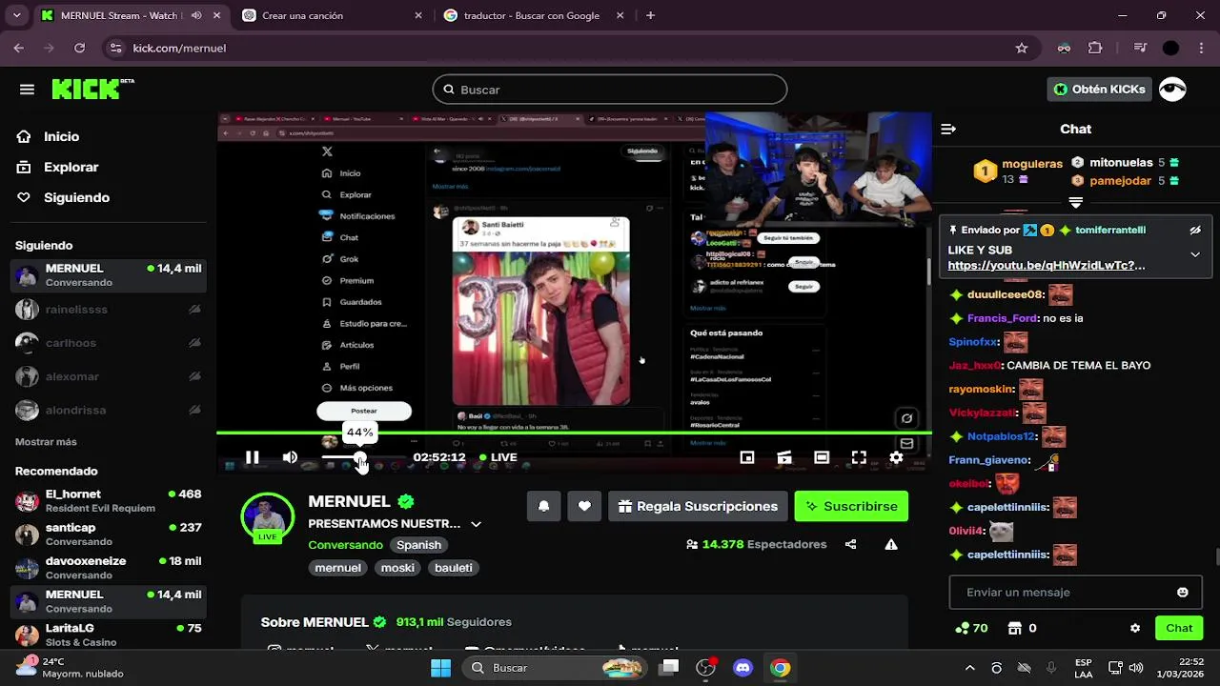Image resolution: width=1220 pixels, height=686 pixels.
Task: Click Regala Suscripciones button
Action: (698, 506)
